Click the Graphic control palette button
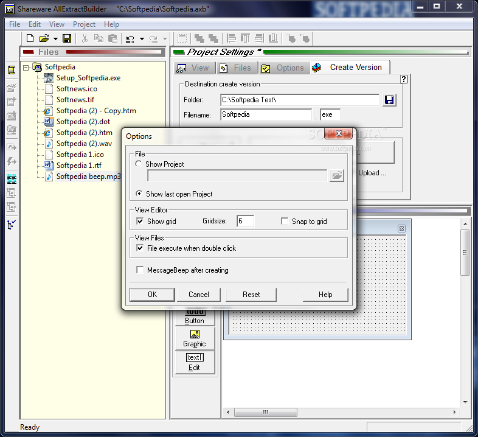The width and height of the screenshot is (478, 437). click(195, 338)
